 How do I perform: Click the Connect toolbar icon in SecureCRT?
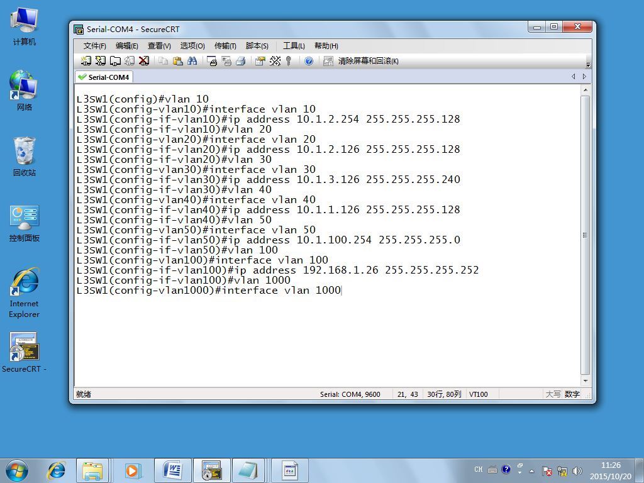coord(86,61)
